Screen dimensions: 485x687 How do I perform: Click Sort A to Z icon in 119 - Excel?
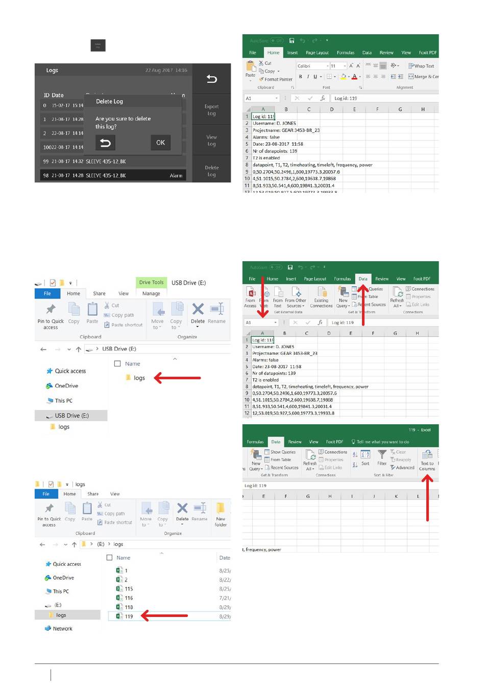355,454
